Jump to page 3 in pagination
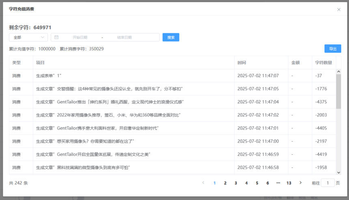Image resolution: width=349 pixels, height=200 pixels. pos(236,183)
